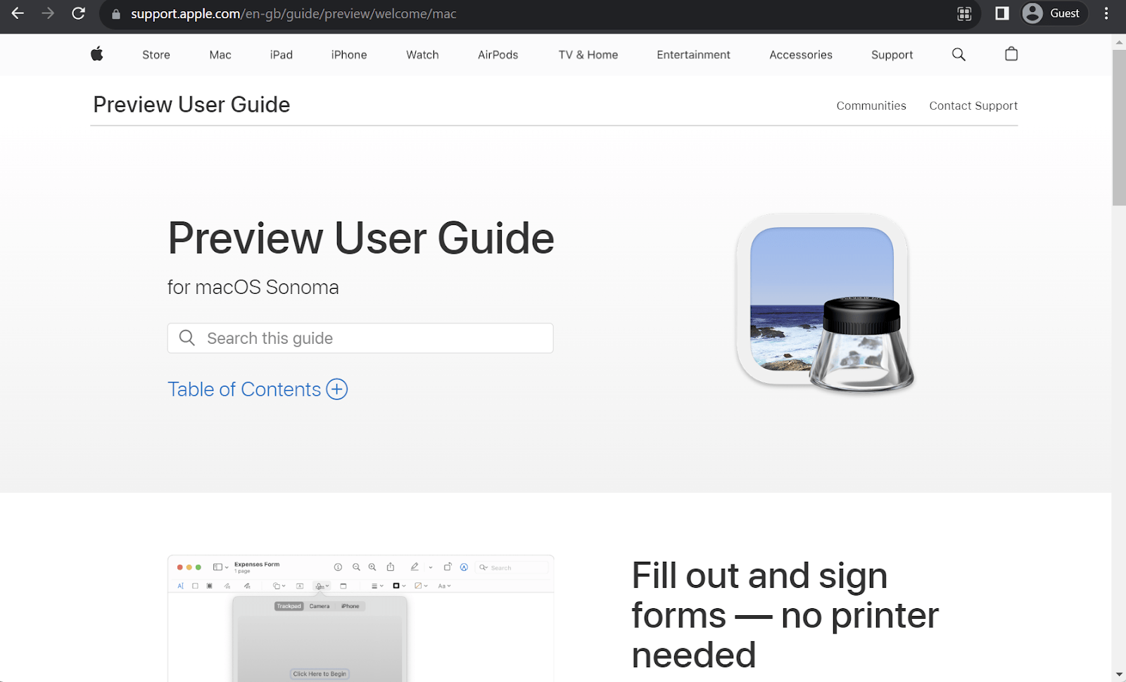Select the Sketch tool in the markup bar
Screen dimensions: 1126x682
227,586
